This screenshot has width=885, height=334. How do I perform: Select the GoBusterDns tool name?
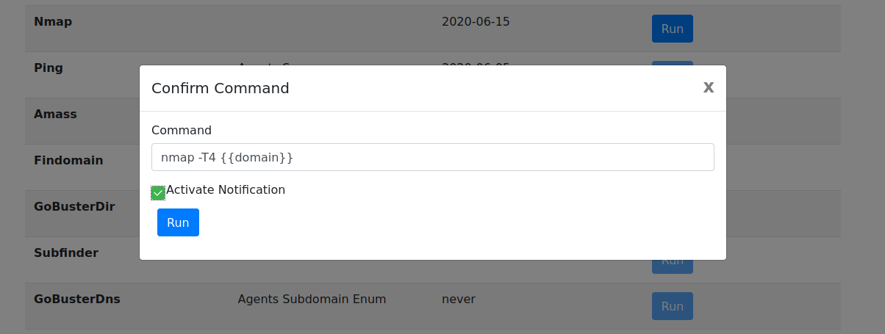click(77, 299)
